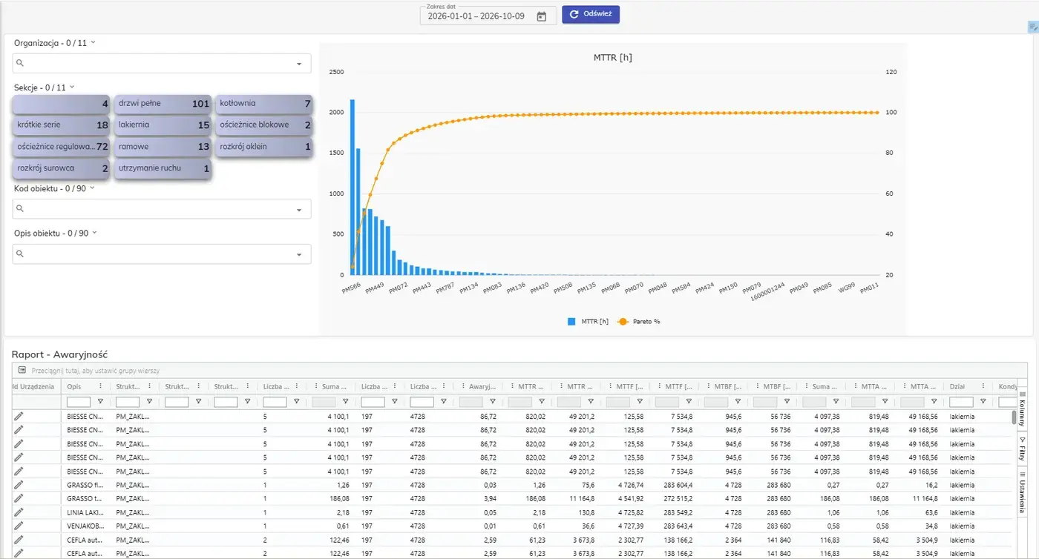Open the notes icon at top right

tap(1033, 27)
